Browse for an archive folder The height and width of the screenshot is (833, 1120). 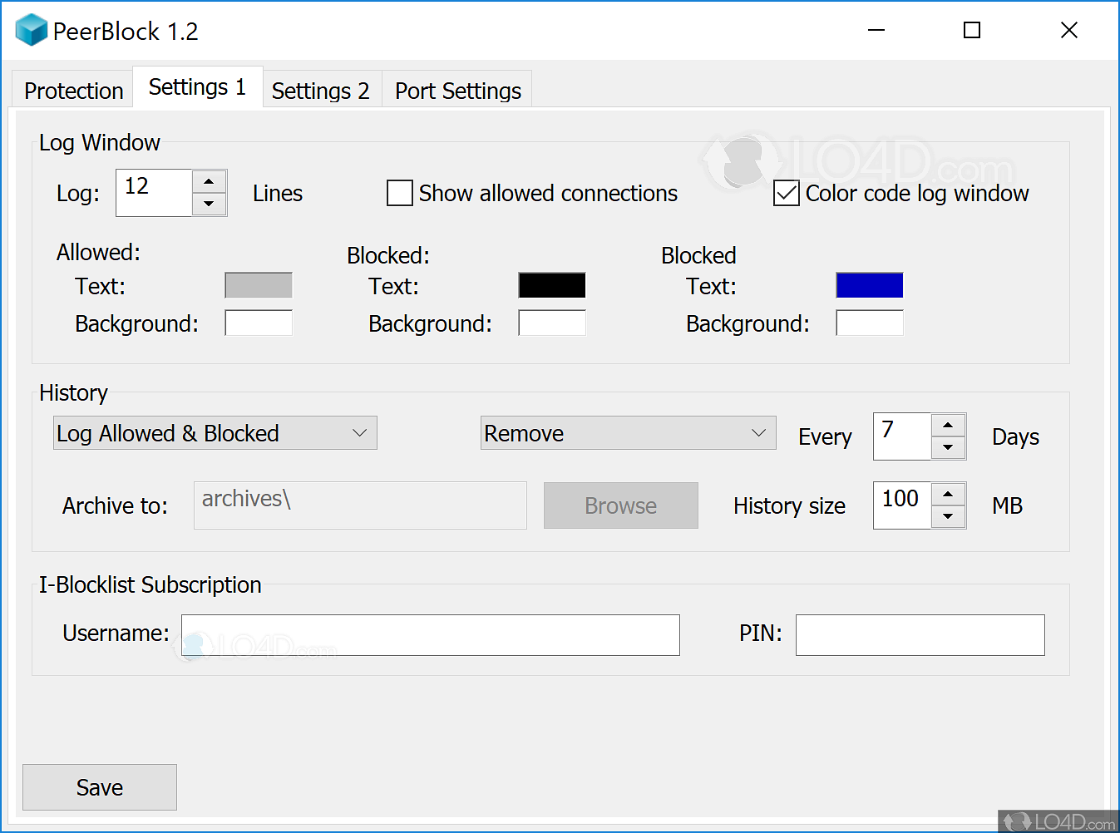tap(620, 505)
